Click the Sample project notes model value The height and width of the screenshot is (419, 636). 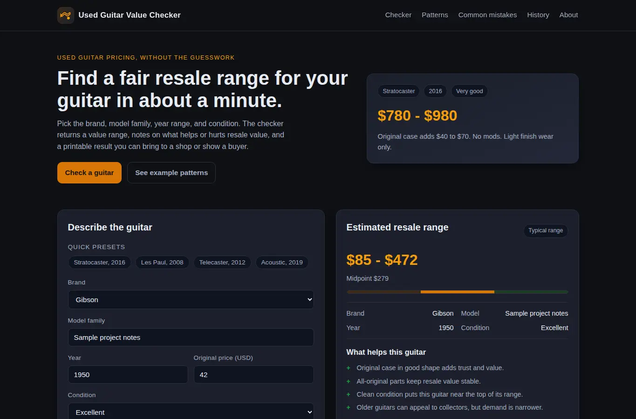click(x=537, y=313)
